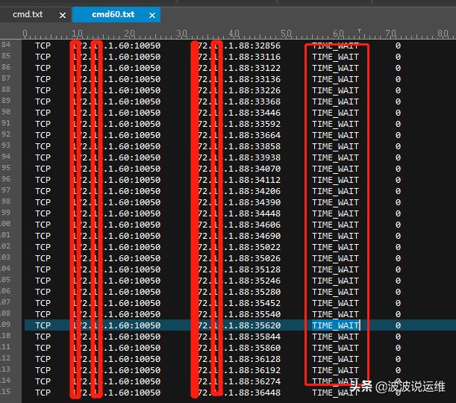Click the selected TIME_WAIT text on highlighted row
This screenshot has height=403, width=456.
335,325
